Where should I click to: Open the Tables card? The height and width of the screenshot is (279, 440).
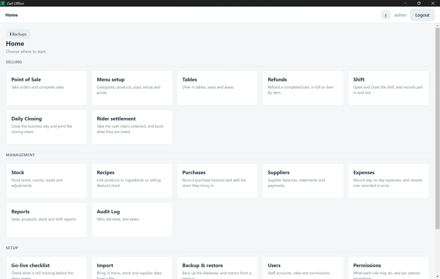tap(218, 88)
